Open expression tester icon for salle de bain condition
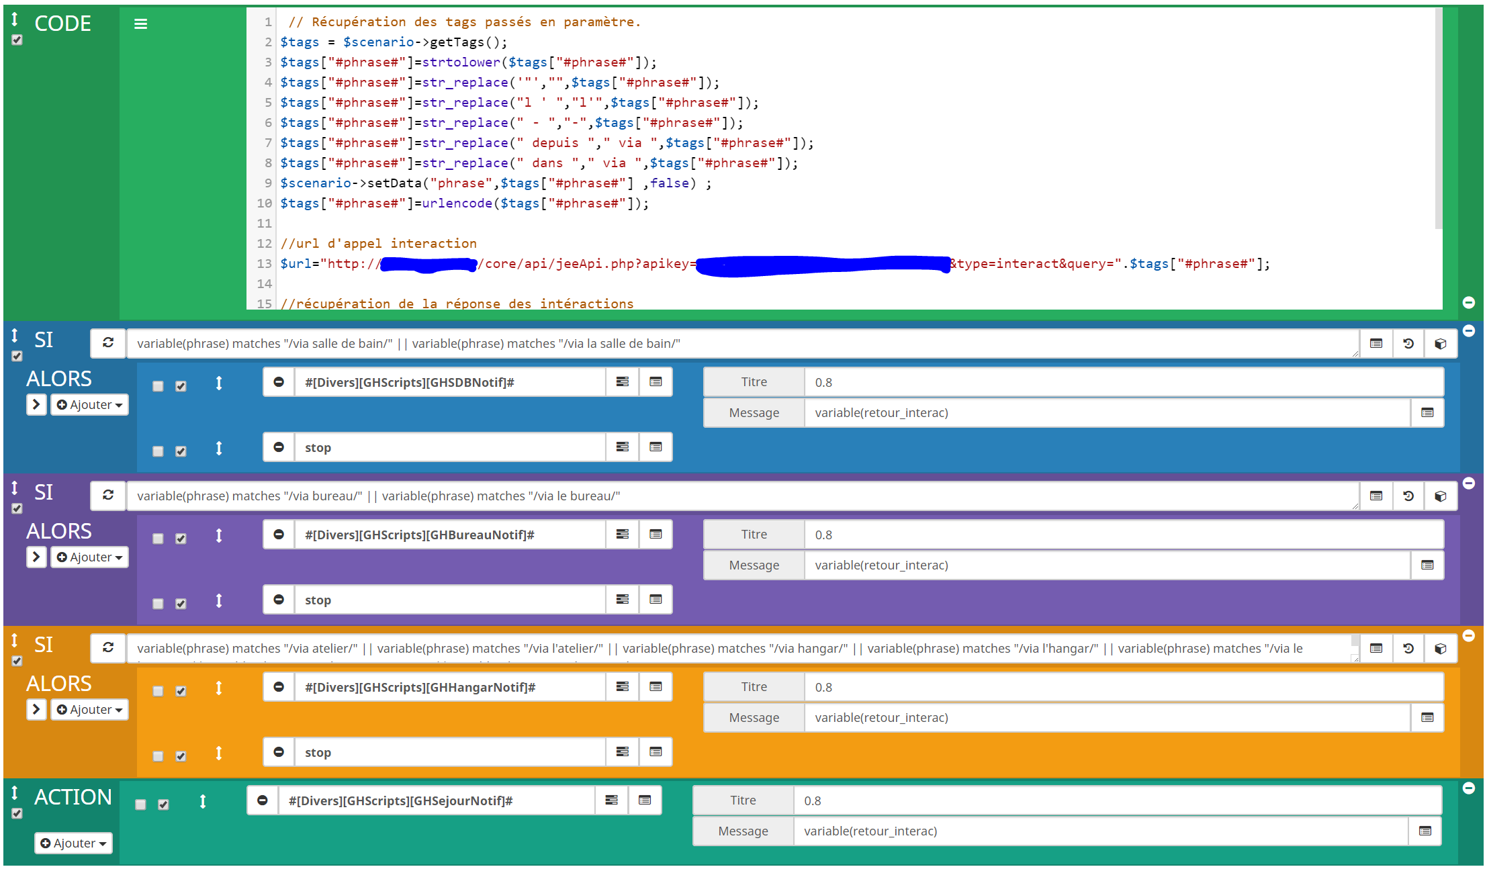The width and height of the screenshot is (1487, 869). pos(1376,343)
